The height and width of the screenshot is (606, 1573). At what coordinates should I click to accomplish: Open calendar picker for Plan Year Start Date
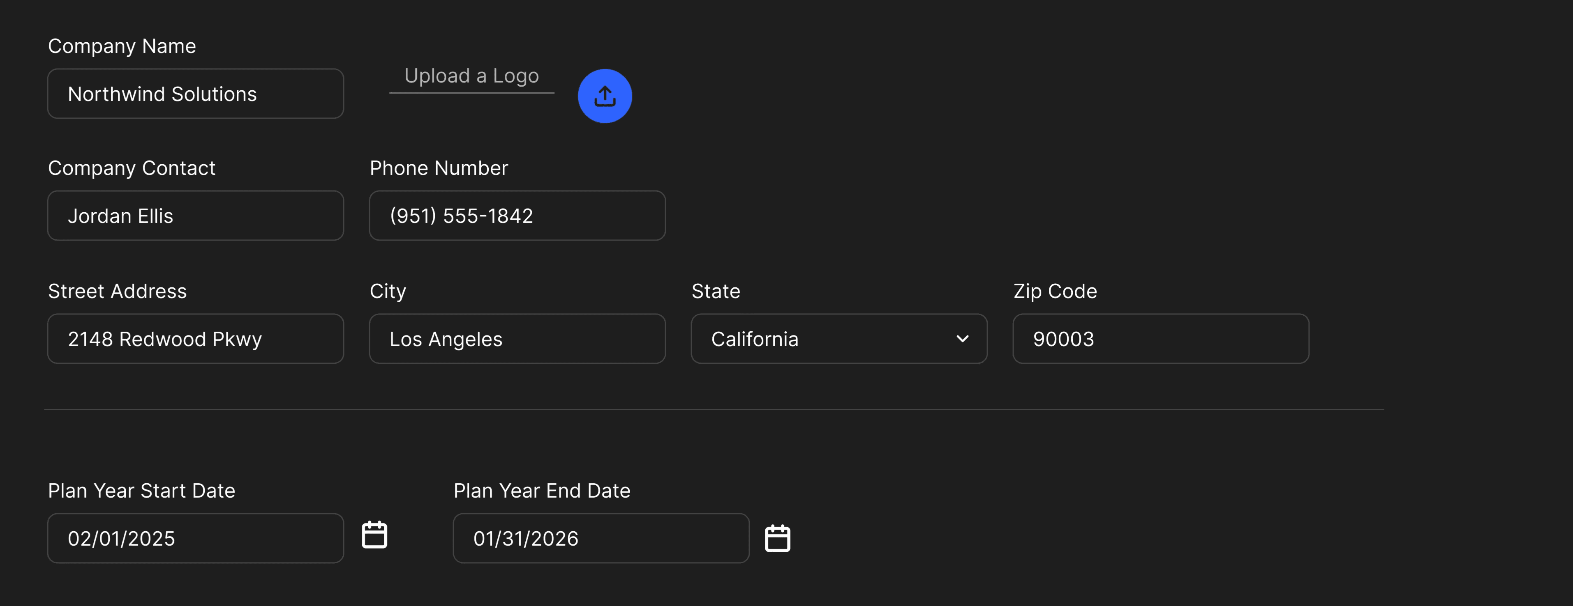point(374,535)
